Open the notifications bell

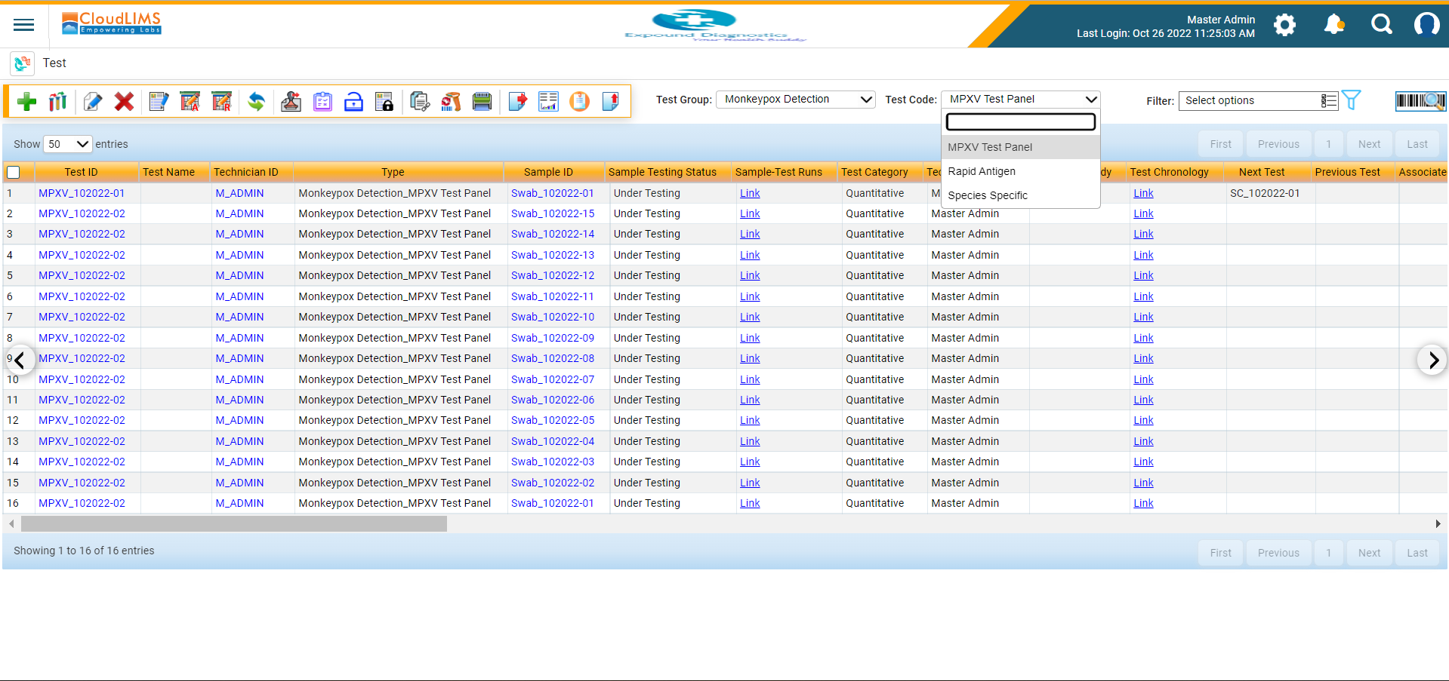(x=1333, y=24)
